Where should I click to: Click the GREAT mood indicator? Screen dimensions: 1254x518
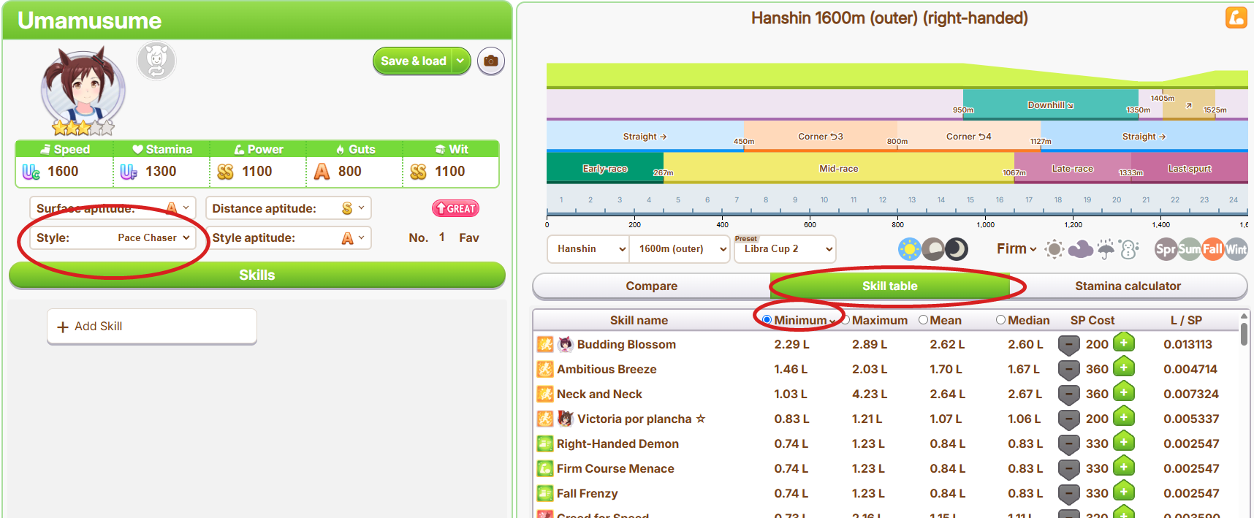click(x=455, y=208)
